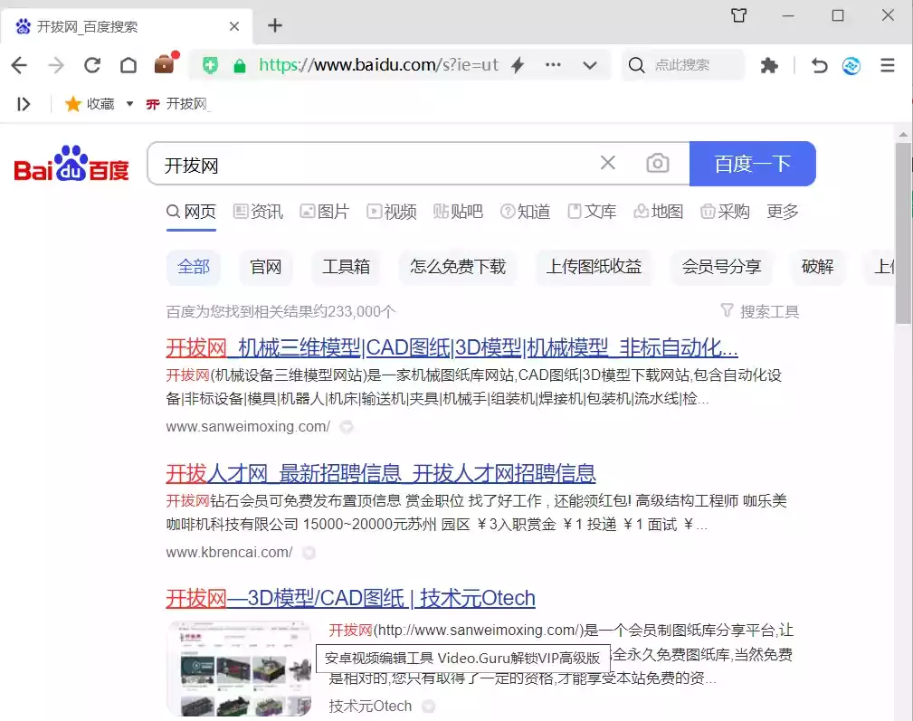Image resolution: width=913 pixels, height=721 pixels.
Task: Open the three-dot address bar menu
Action: point(553,64)
